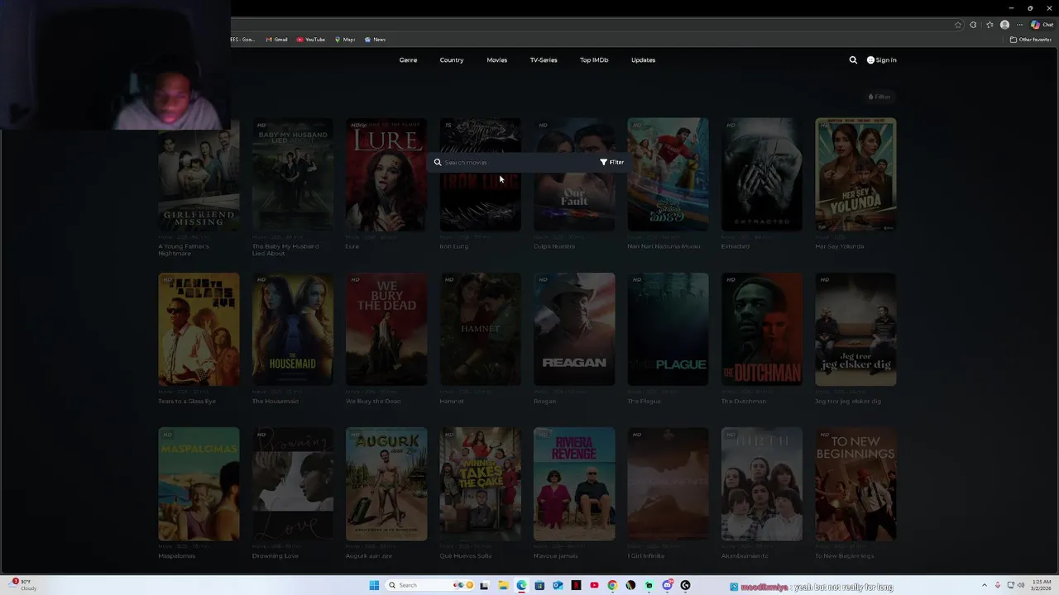
Task: Open the News bookmark
Action: point(375,40)
